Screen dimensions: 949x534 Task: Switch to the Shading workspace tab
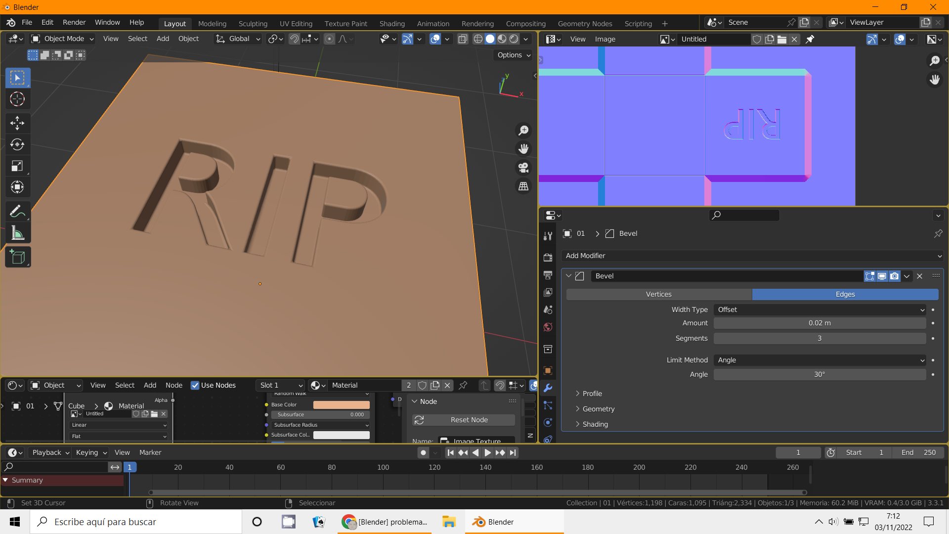[x=392, y=23]
